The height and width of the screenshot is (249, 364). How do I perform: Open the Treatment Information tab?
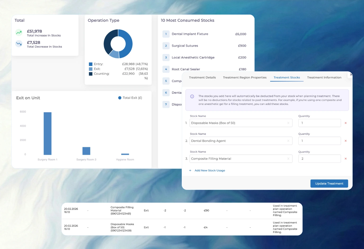[x=324, y=77]
